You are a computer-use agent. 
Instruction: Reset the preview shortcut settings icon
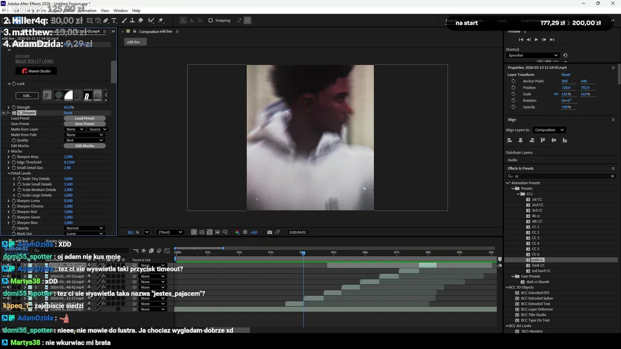pos(565,55)
